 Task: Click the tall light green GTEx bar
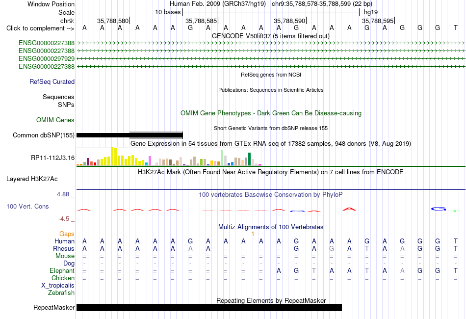[222, 158]
